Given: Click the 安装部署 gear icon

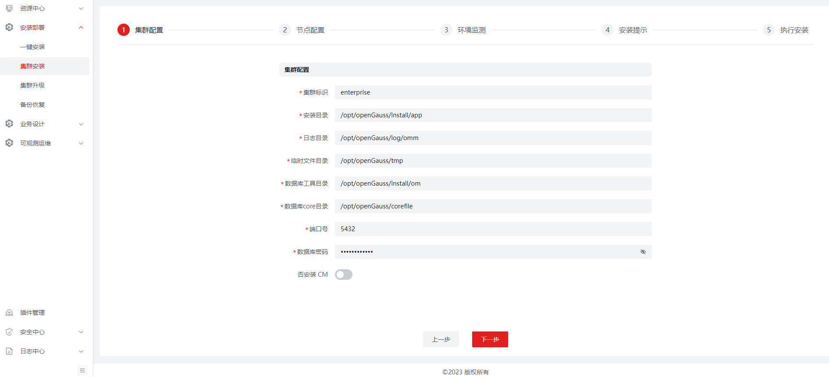Looking at the screenshot, I should click(9, 27).
